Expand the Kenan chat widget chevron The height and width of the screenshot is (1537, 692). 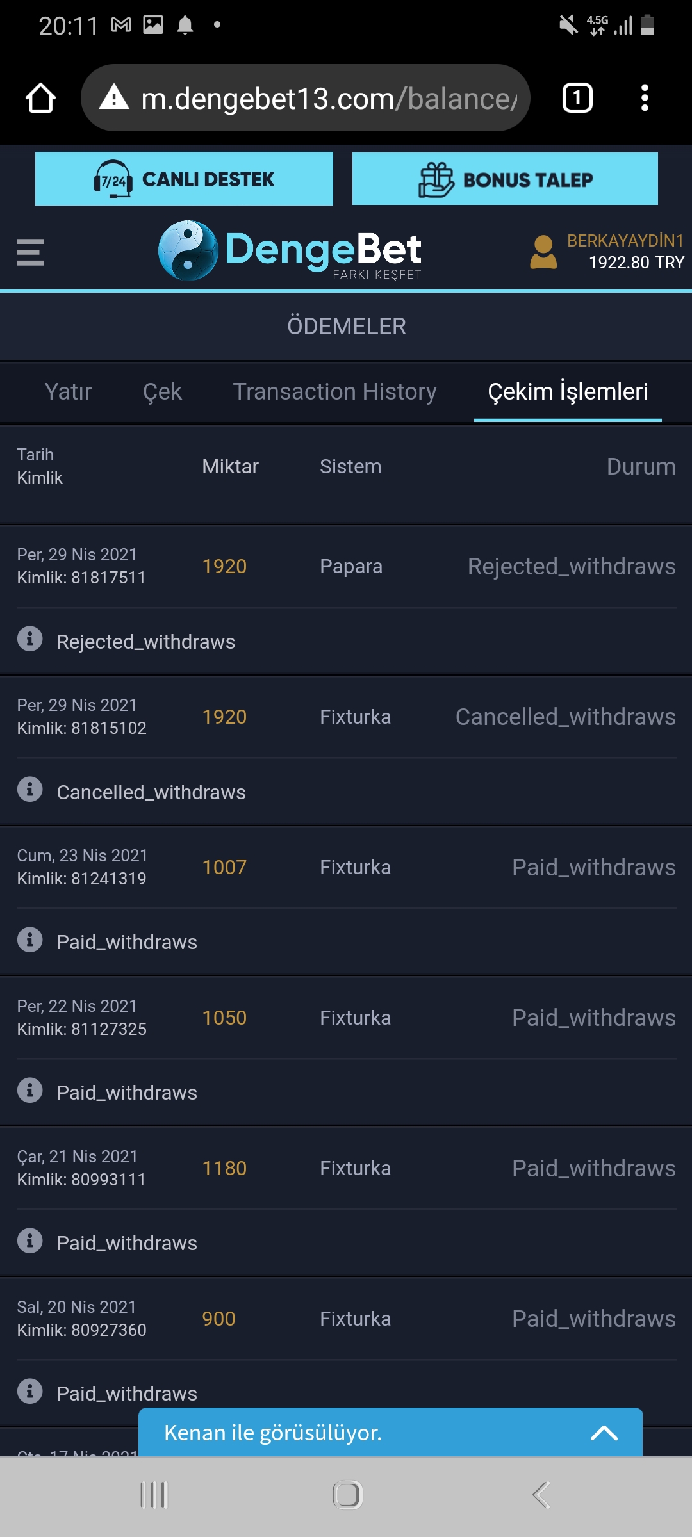point(604,1433)
